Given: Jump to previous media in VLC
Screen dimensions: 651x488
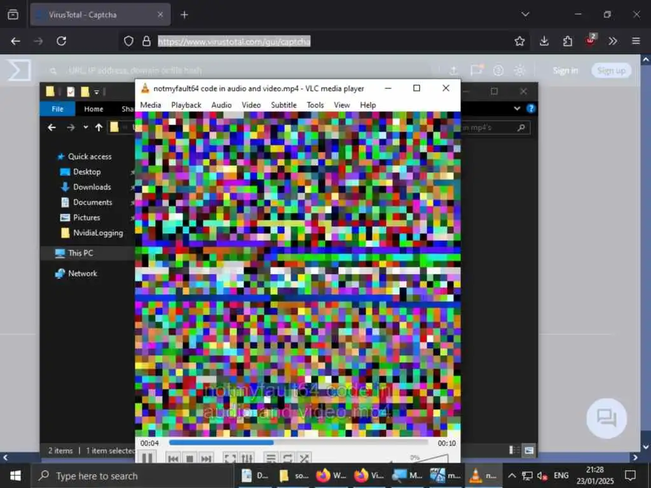Looking at the screenshot, I should 173,459.
